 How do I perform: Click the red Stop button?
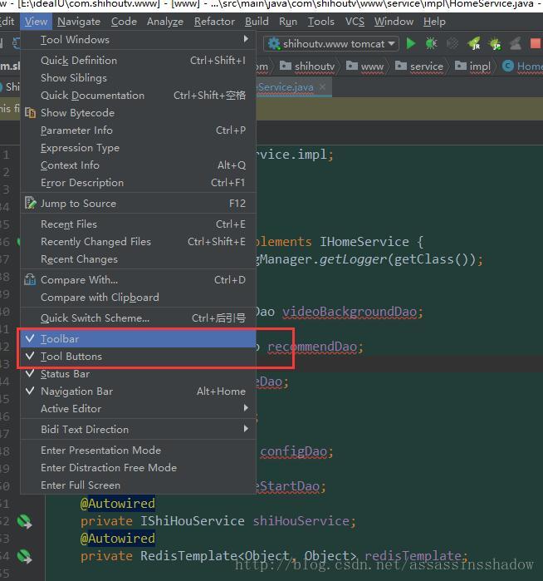coord(536,44)
